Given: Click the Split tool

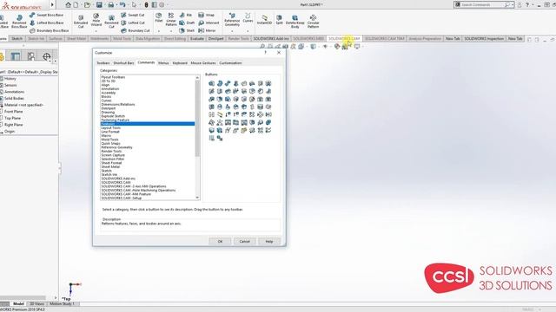Looking at the screenshot, I should 280,19.
